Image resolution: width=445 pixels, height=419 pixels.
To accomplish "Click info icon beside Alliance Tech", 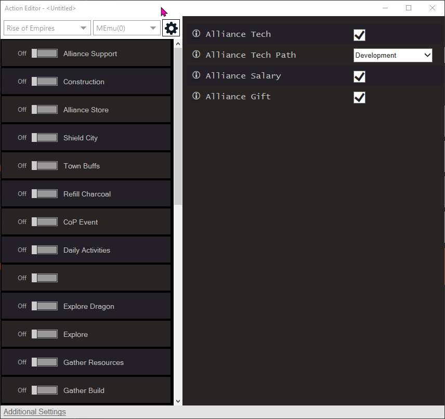I will (196, 33).
